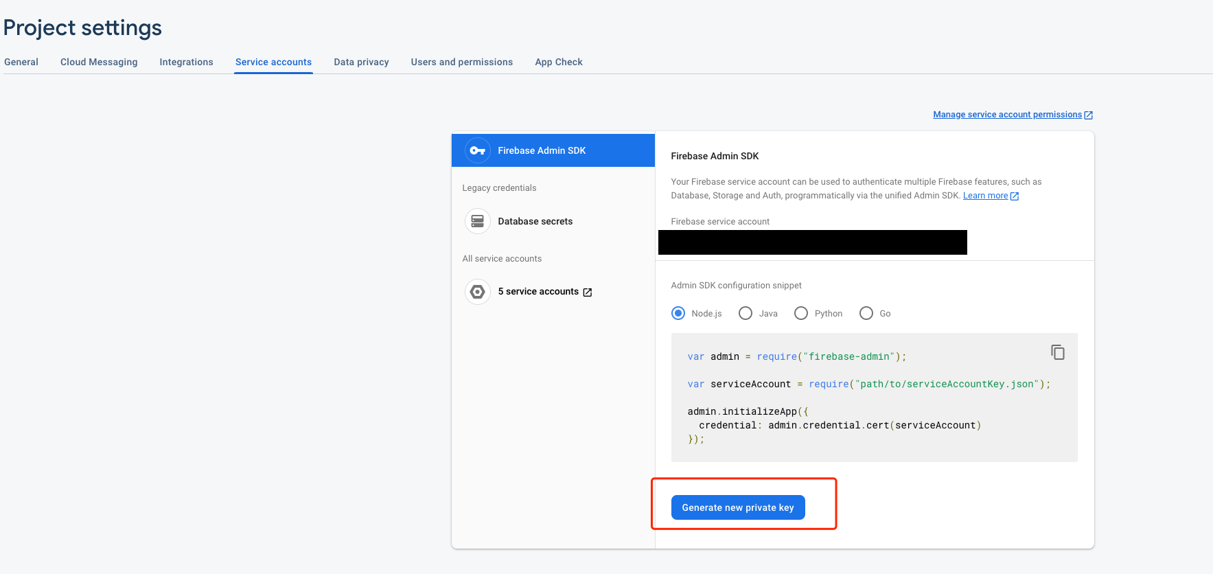Click external-link icon after Manage service account permissions
Screen dimensions: 1213x574
1088,115
